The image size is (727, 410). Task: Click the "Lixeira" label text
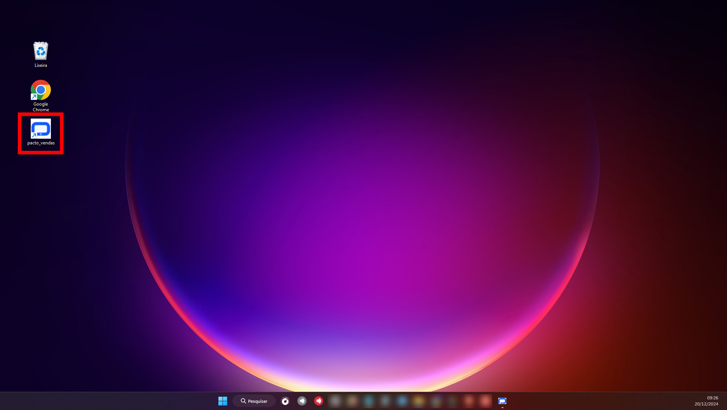point(41,65)
